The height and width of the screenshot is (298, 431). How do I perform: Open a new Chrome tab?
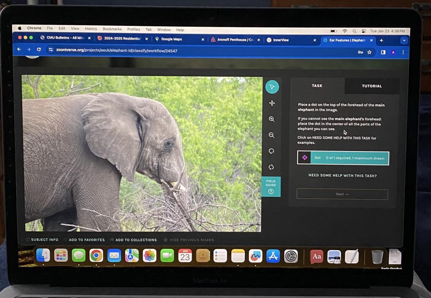click(x=381, y=40)
